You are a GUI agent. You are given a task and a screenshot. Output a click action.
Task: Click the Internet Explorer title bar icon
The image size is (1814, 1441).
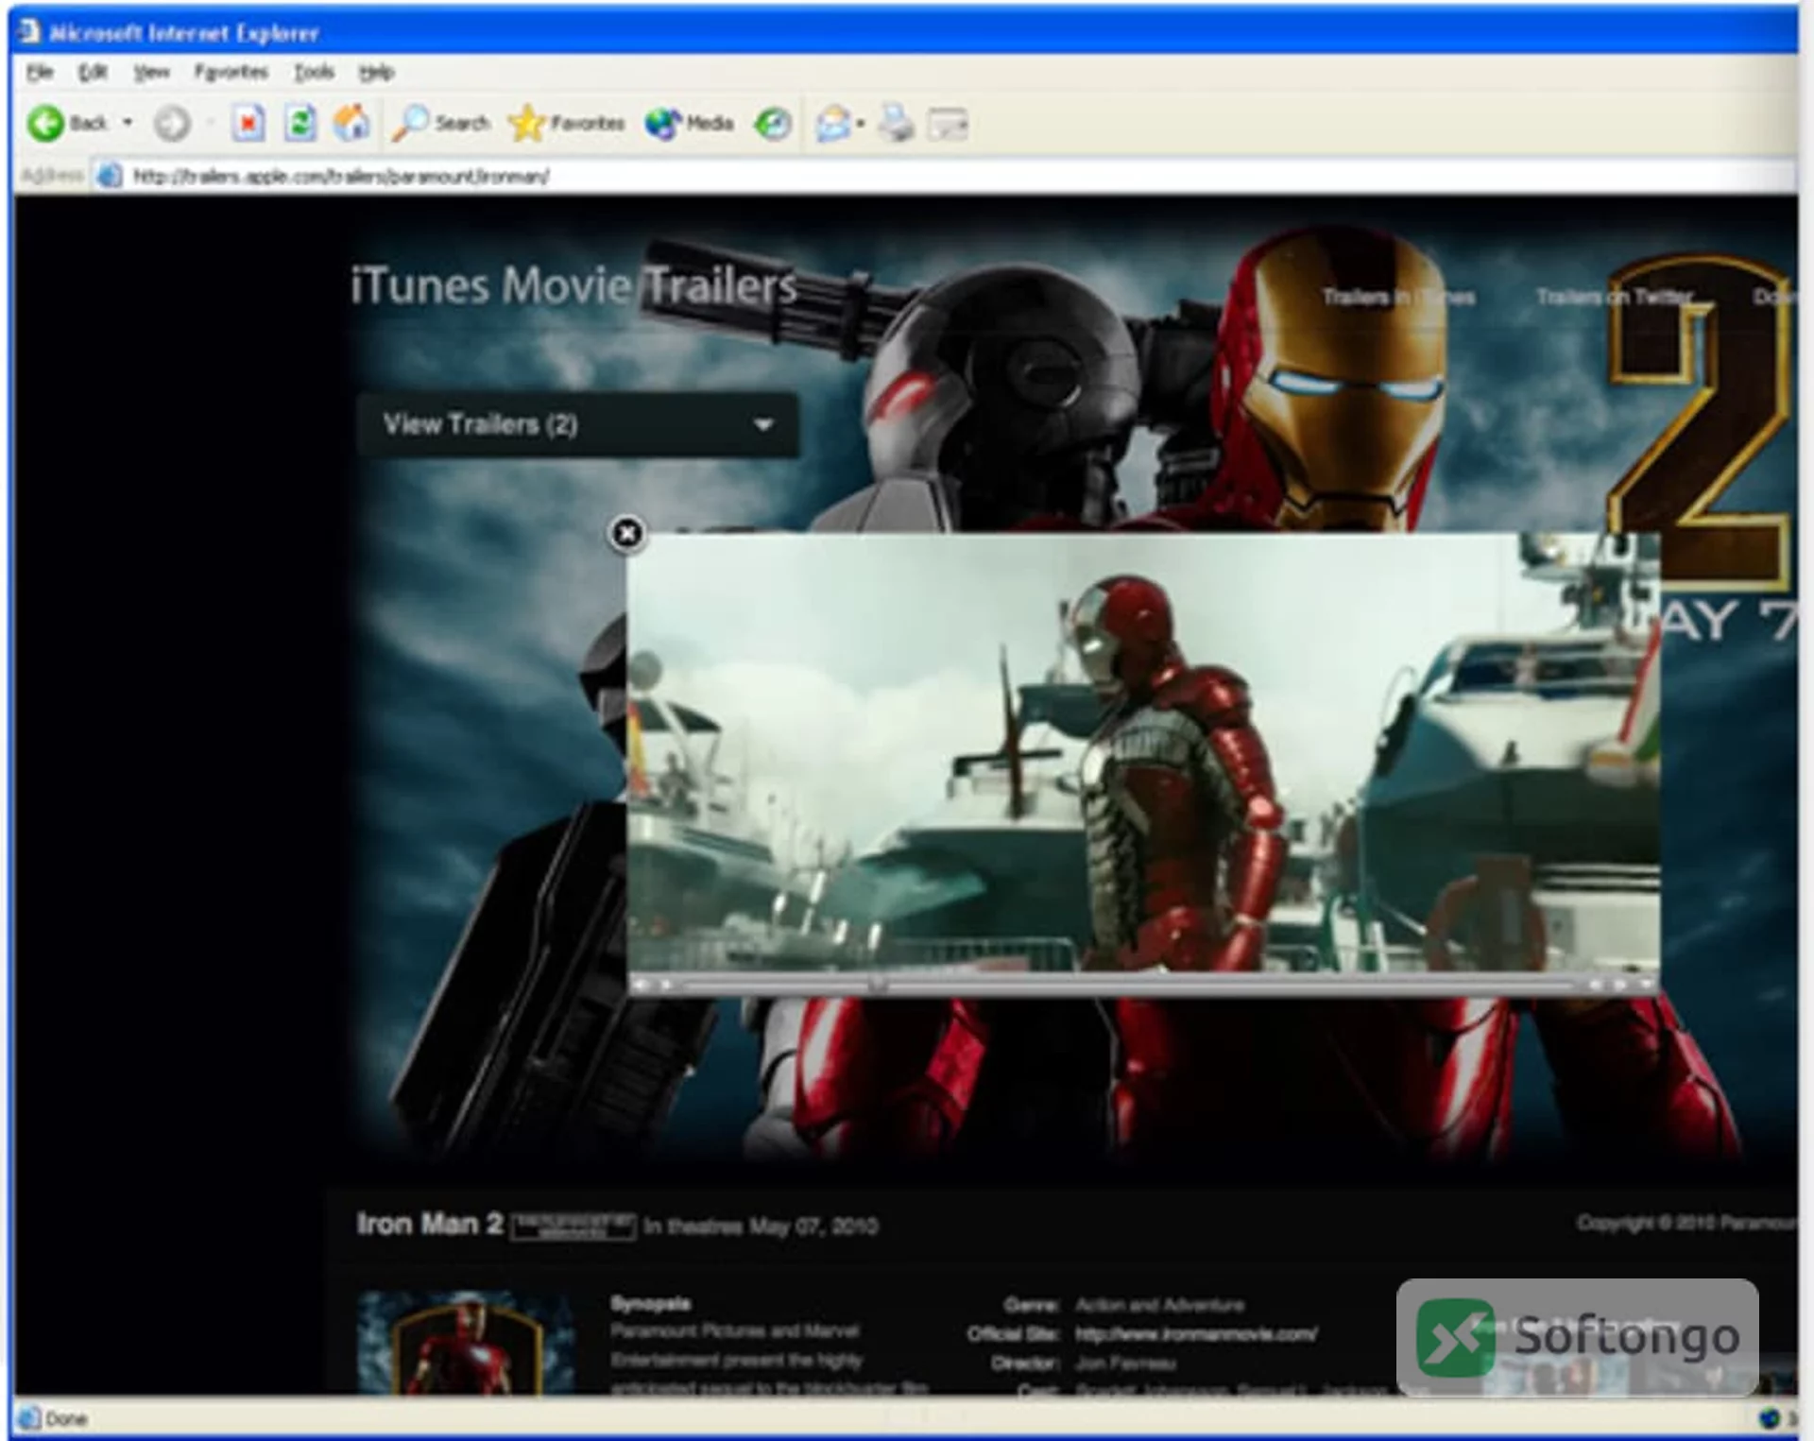[30, 32]
